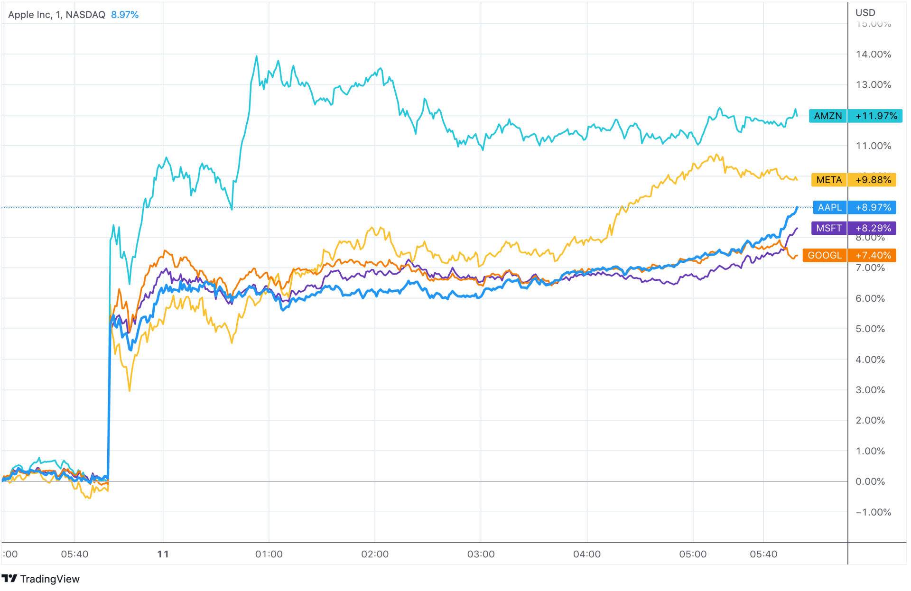The image size is (911, 591).
Task: Click the 02:00 time axis label
Action: [x=375, y=554]
